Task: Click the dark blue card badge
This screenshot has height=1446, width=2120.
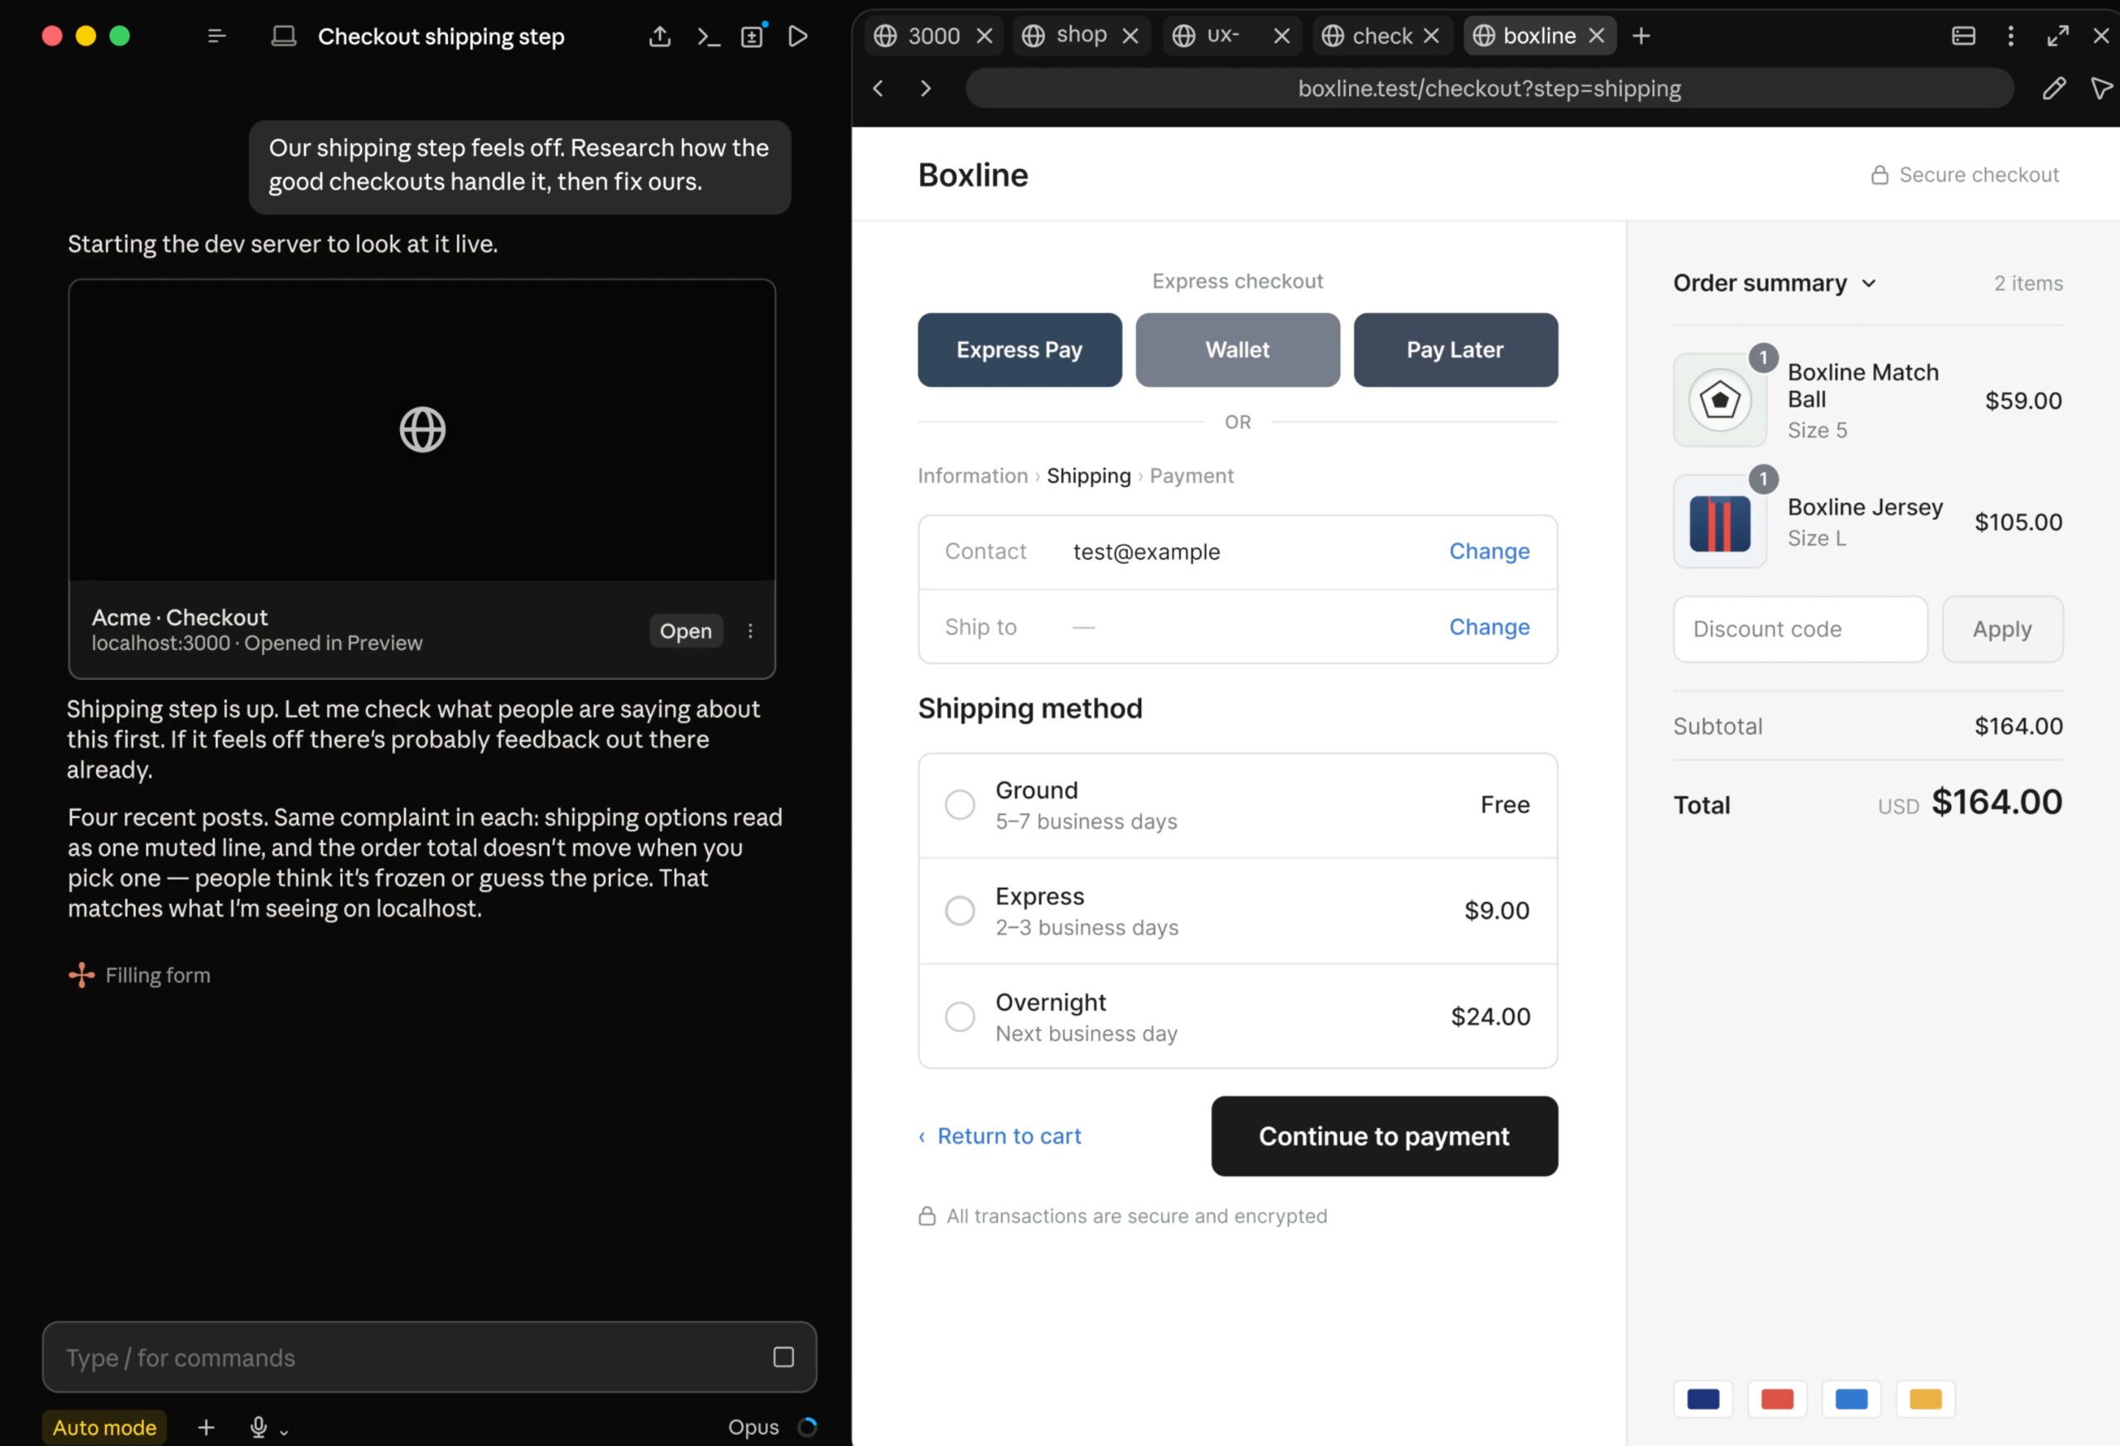Action: click(1703, 1399)
